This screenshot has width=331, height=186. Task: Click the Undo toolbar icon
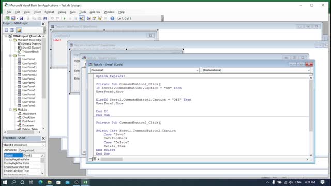tap(52, 19)
